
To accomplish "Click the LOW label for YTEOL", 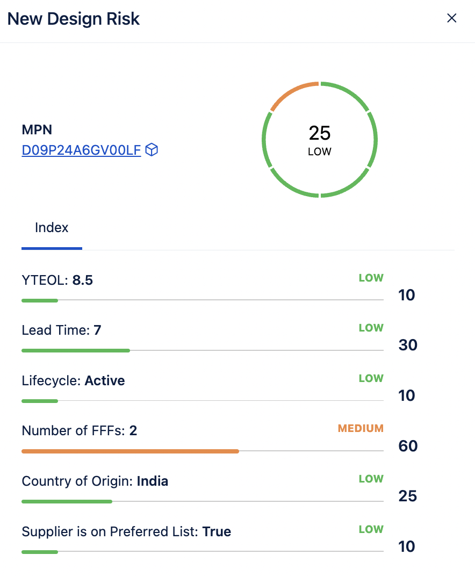I will (x=371, y=278).
